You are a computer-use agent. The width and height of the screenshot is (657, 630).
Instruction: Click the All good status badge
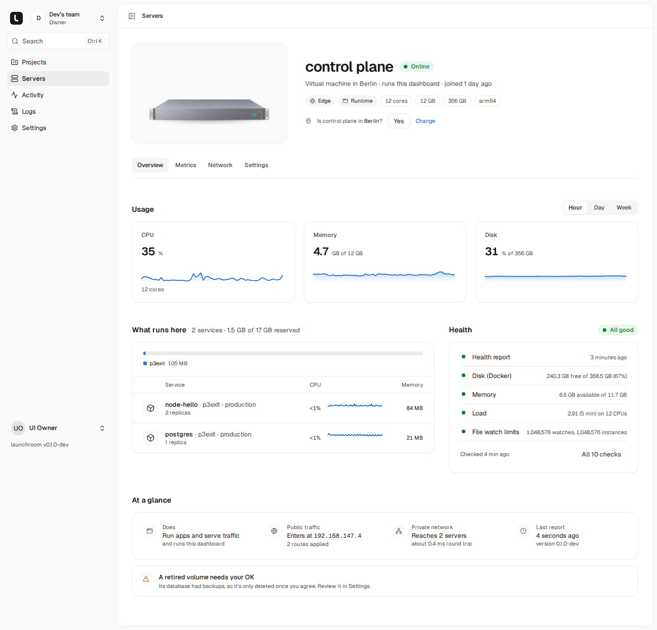(618, 330)
